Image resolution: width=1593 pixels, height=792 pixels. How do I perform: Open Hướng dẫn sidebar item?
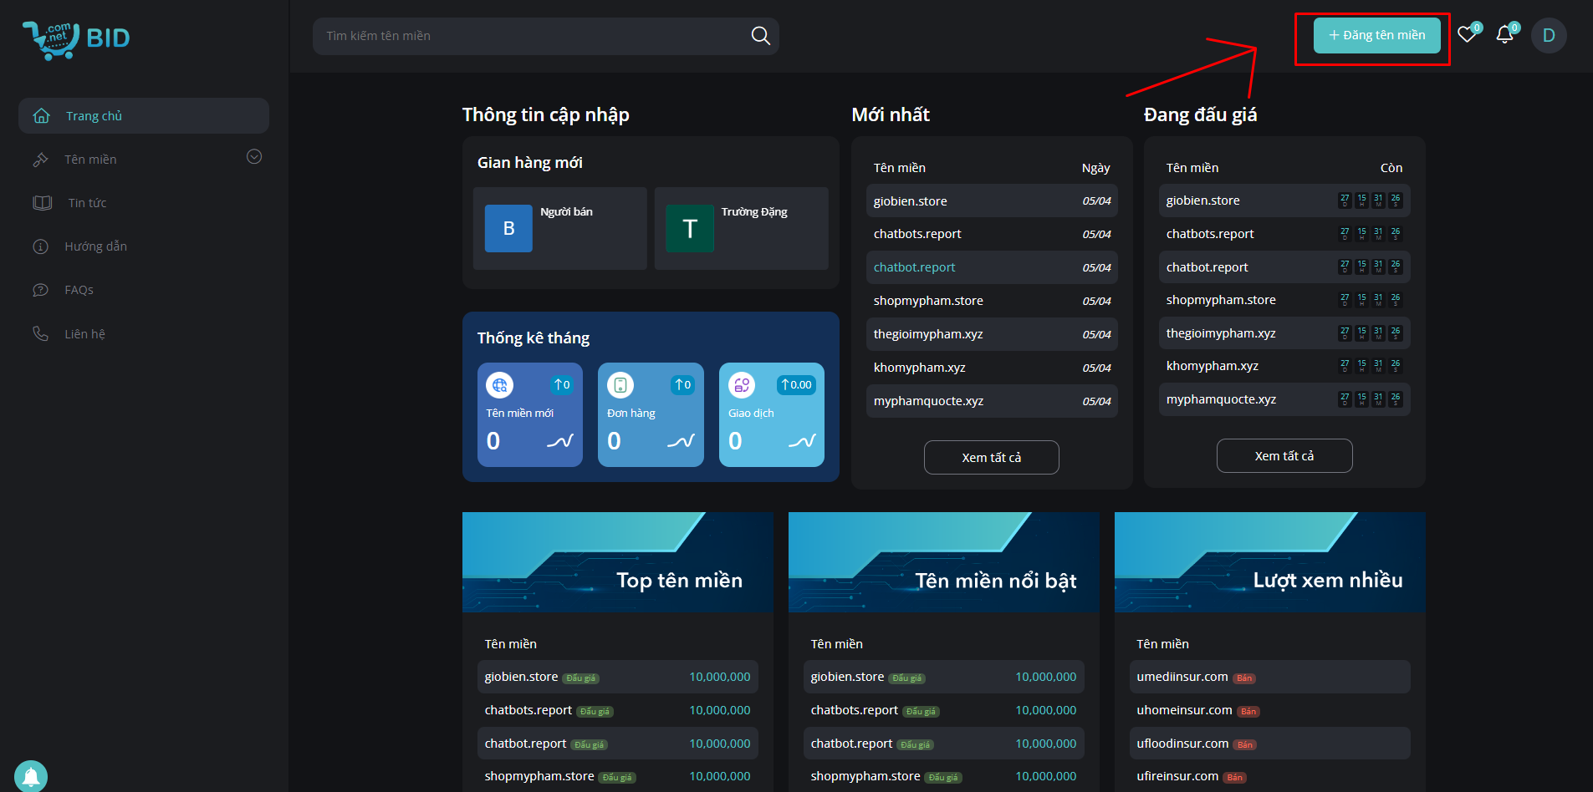[95, 246]
